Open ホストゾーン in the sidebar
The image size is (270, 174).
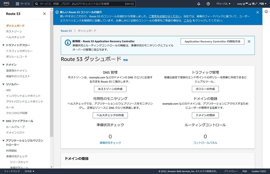14,31
